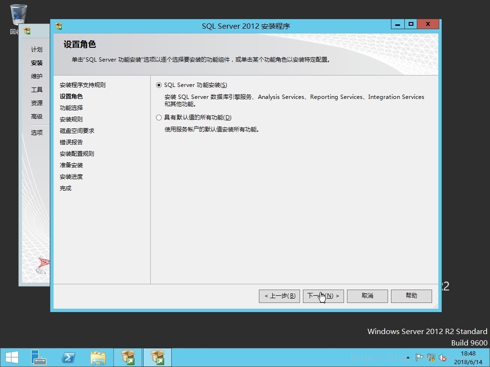Open the Windows Start button

click(x=12, y=357)
